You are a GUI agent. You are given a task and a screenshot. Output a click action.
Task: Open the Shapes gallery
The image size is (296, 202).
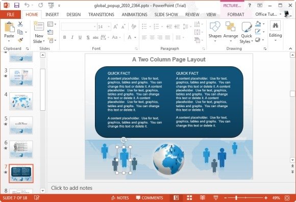(x=215, y=32)
